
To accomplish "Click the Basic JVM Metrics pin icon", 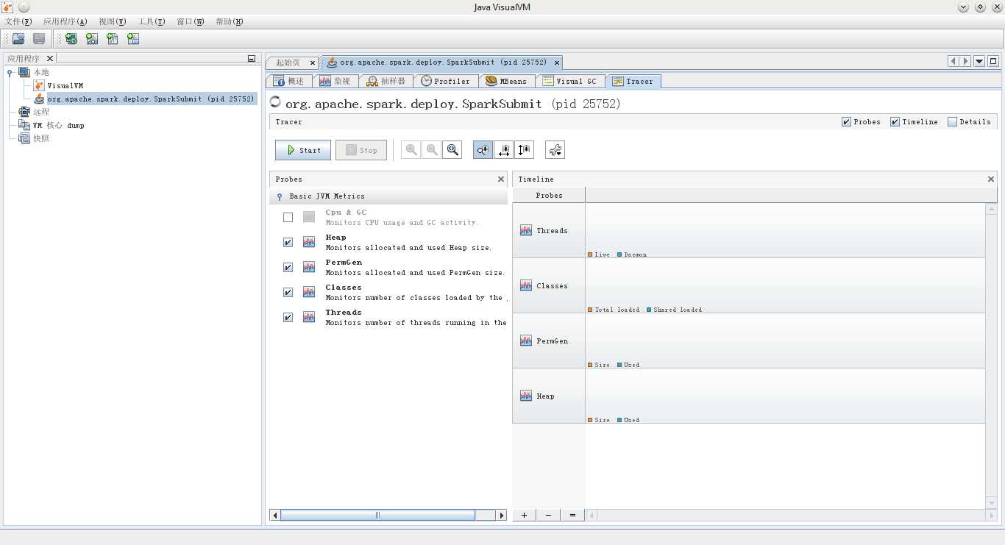I will pos(280,196).
